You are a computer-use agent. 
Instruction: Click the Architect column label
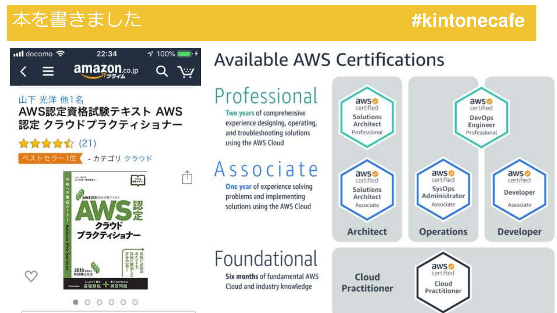click(367, 232)
